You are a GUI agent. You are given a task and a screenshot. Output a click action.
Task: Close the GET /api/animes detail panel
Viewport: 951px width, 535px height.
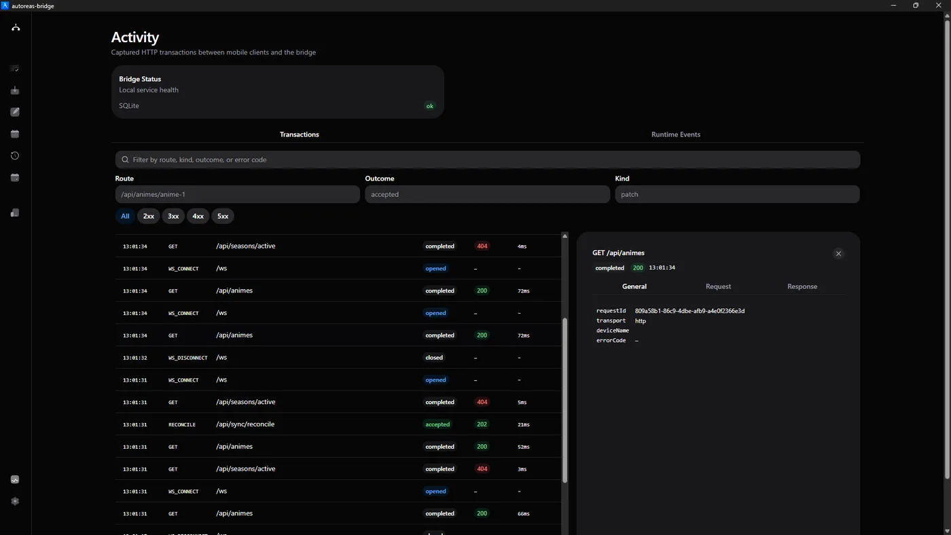click(x=838, y=253)
